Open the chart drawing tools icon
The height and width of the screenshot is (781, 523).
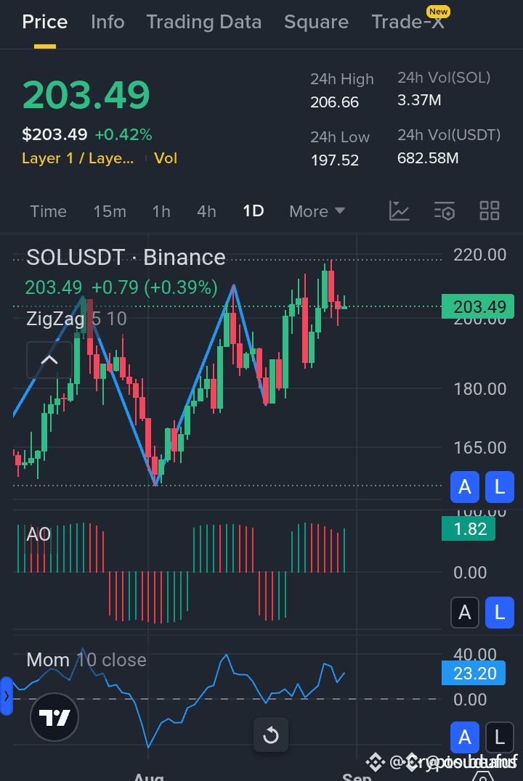(400, 211)
